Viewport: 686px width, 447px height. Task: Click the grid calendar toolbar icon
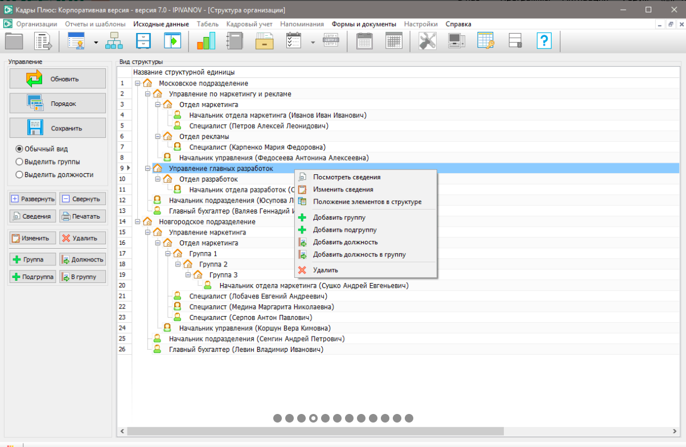[394, 42]
